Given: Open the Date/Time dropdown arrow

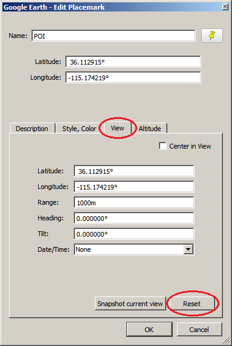Looking at the screenshot, I should 188,249.
